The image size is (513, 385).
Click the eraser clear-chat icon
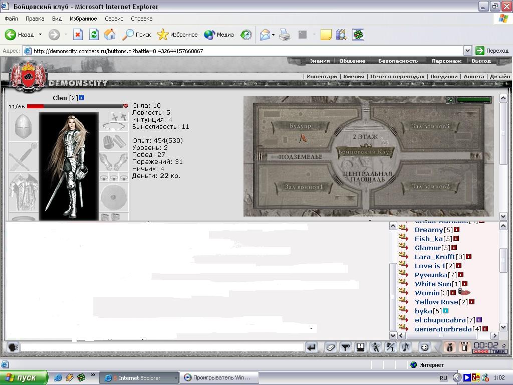pos(331,347)
